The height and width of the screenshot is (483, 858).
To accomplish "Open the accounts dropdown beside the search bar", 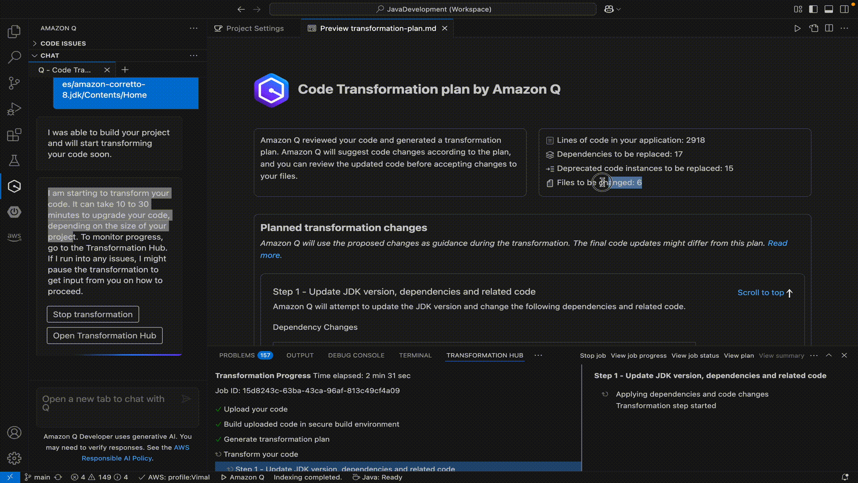I will 612,9.
